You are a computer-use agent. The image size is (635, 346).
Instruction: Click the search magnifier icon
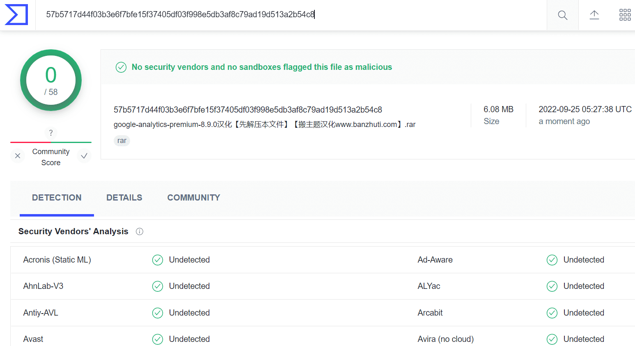pyautogui.click(x=563, y=15)
